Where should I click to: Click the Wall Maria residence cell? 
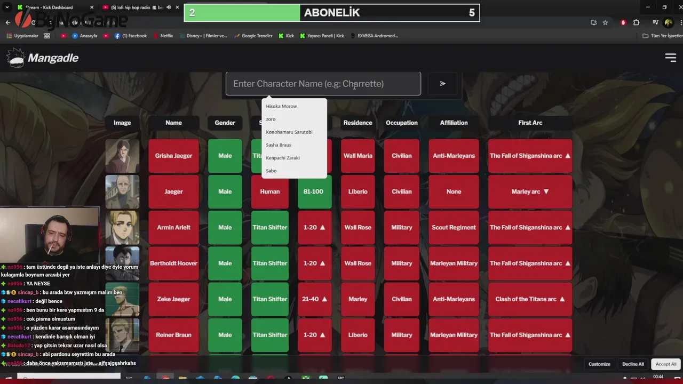(x=358, y=156)
